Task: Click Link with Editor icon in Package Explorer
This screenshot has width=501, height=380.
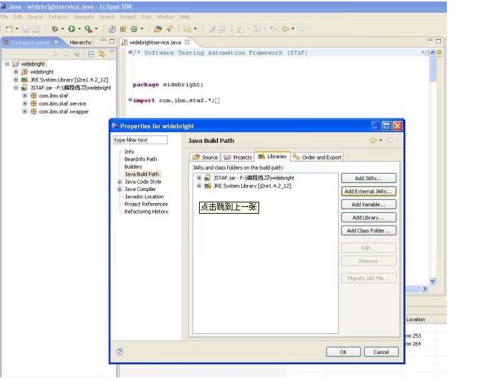Action: (101, 53)
